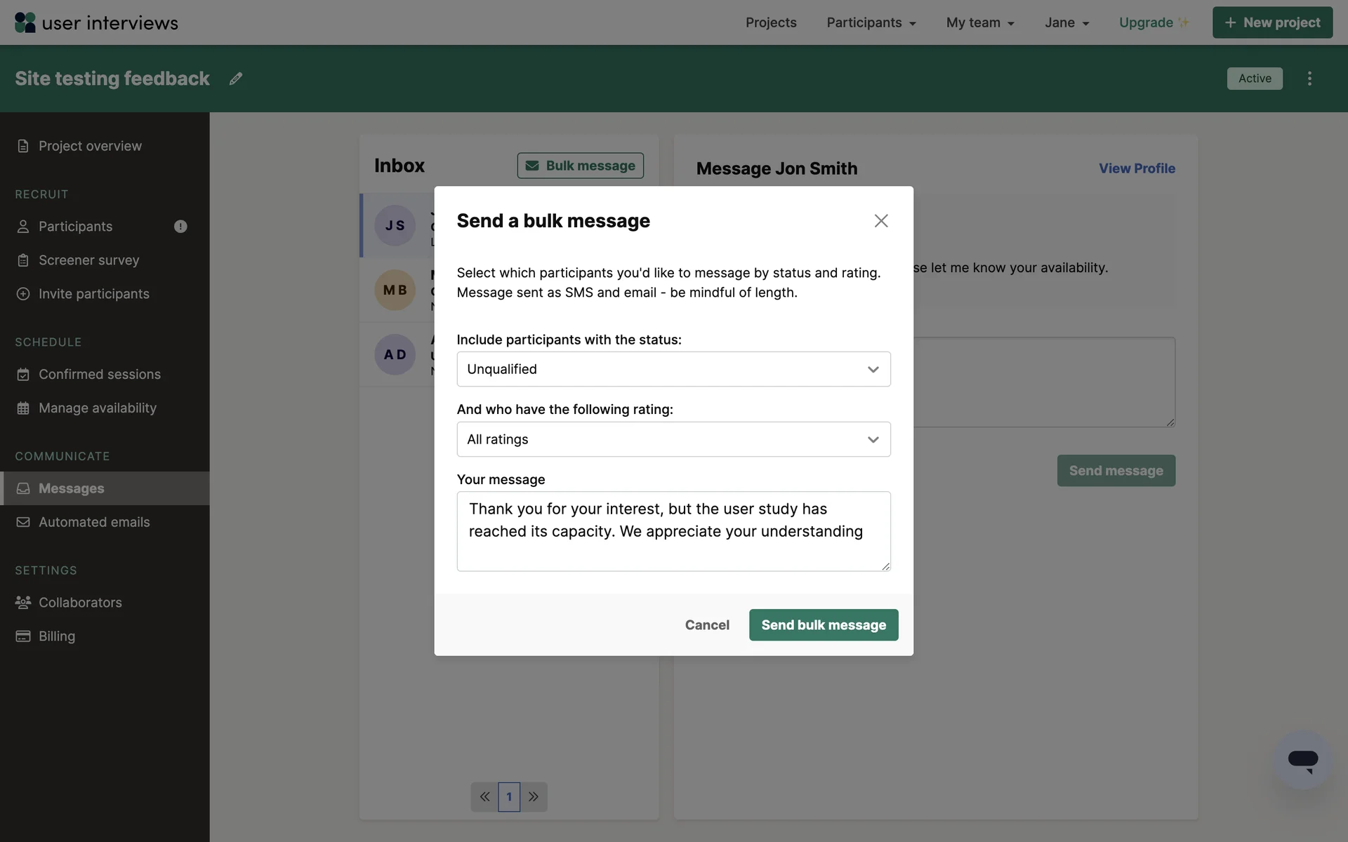Image resolution: width=1348 pixels, height=842 pixels.
Task: Open Screener survey in sidebar
Action: click(88, 260)
